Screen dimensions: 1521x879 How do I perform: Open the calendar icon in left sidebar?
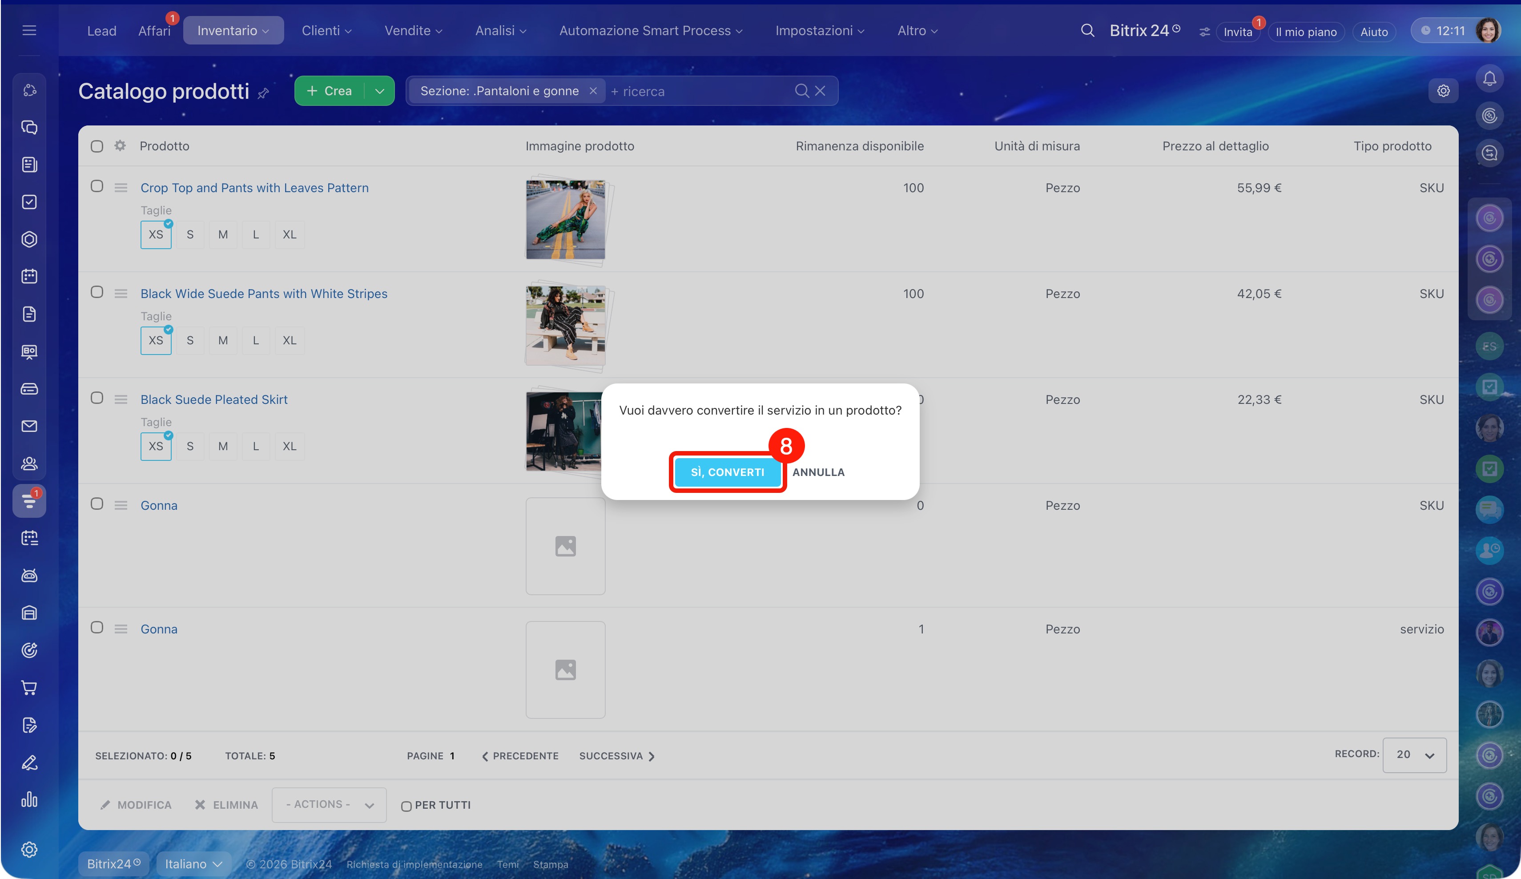(x=29, y=277)
